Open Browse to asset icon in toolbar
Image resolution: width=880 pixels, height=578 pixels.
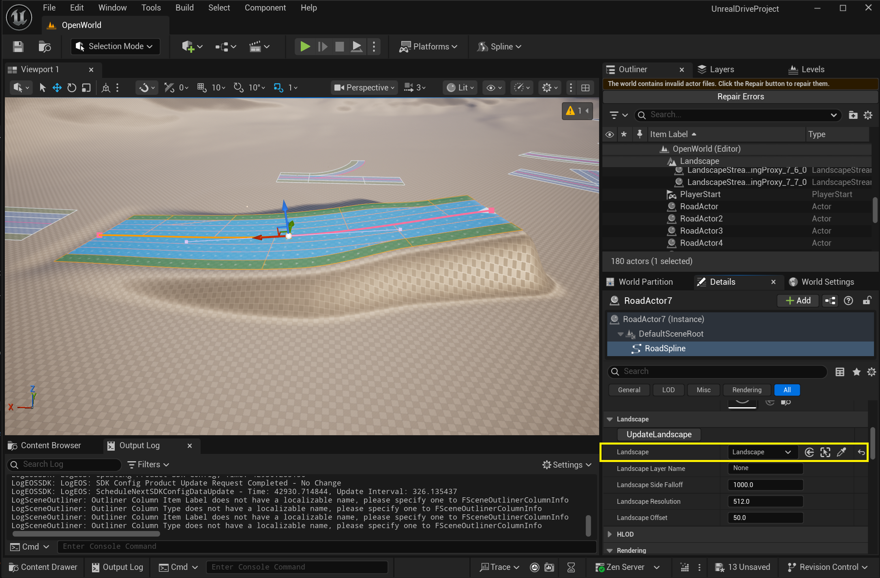click(45, 47)
